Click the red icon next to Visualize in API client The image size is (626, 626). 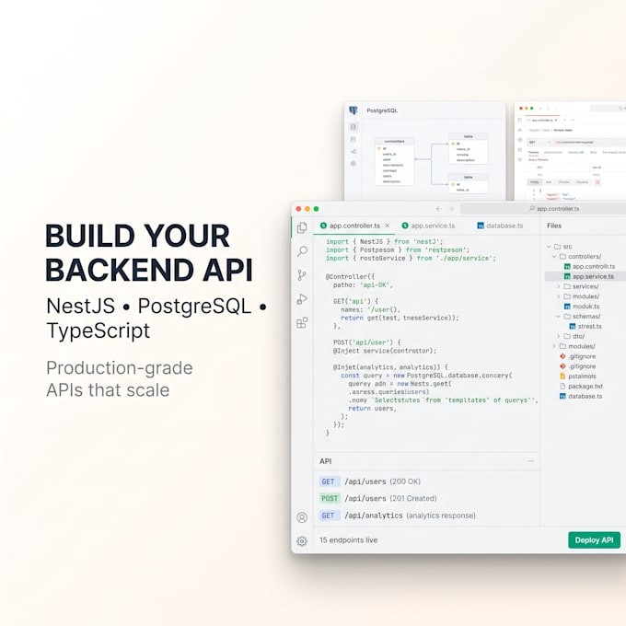pos(597,182)
